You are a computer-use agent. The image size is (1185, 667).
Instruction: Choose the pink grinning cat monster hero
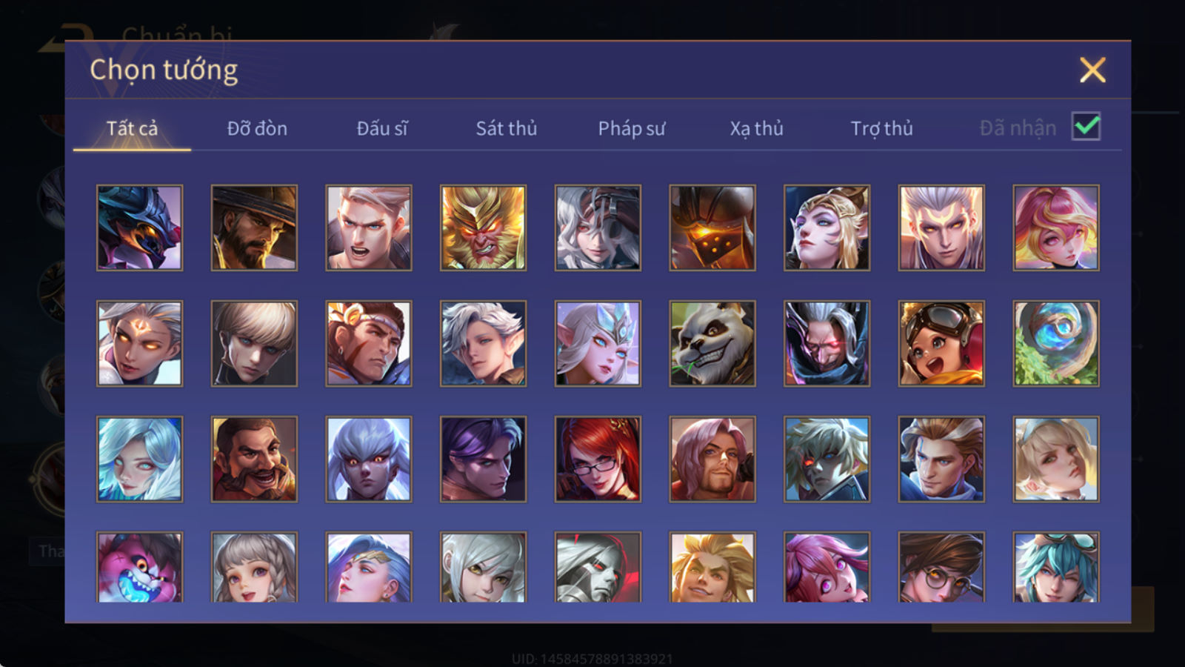click(x=139, y=567)
